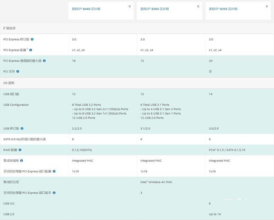Remove the B360 chipset from comparison
Screen dimensions: 274x220
pyautogui.click(x=198, y=6)
